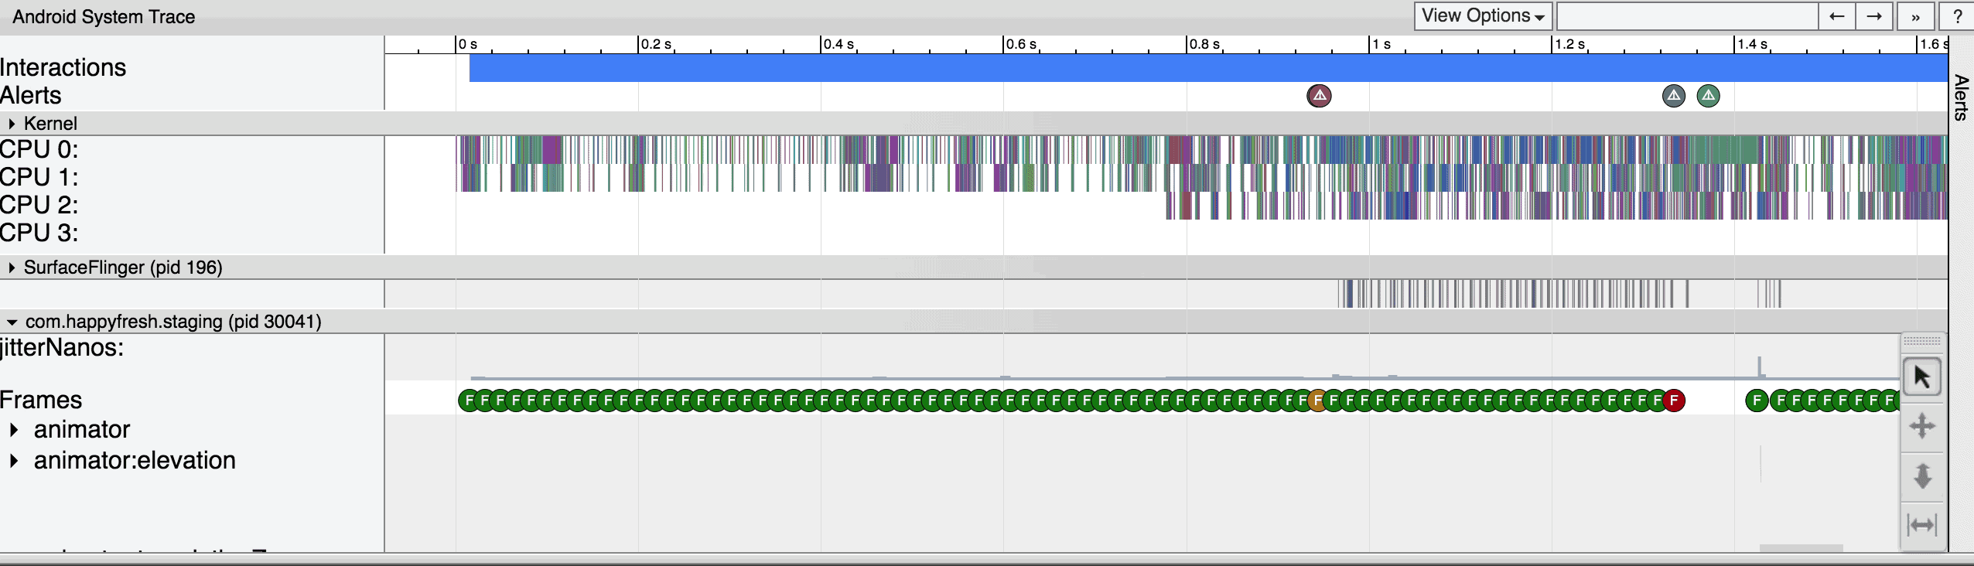Activate the timing mode tool

point(1922,525)
